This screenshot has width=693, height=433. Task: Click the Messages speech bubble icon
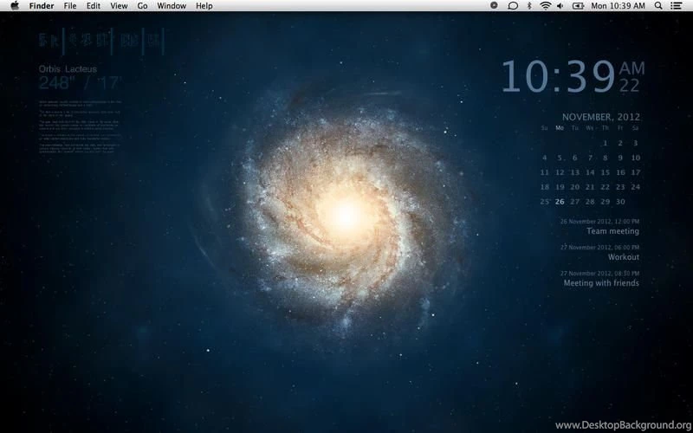tap(512, 5)
